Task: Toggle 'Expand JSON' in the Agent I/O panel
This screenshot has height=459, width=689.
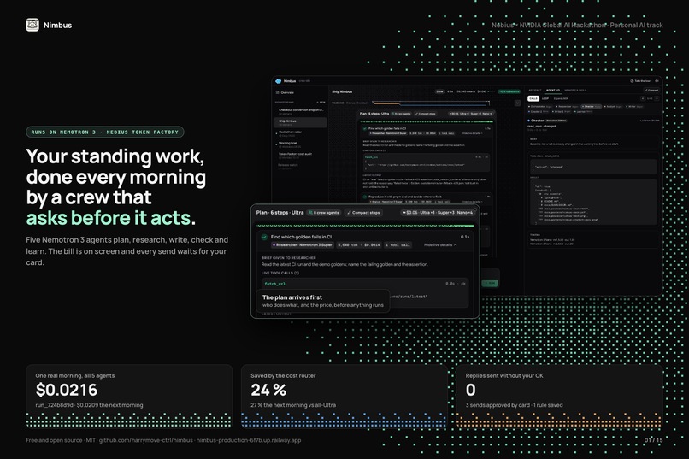Action: coord(561,98)
